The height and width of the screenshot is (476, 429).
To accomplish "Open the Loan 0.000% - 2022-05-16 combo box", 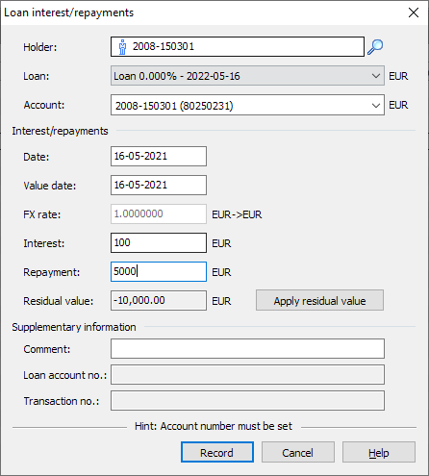I will coord(247,76).
